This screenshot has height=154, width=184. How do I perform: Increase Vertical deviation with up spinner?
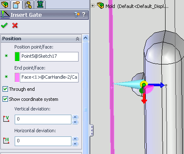pos(75,117)
